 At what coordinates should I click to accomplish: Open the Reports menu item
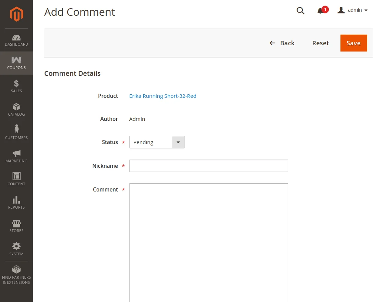(x=16, y=202)
